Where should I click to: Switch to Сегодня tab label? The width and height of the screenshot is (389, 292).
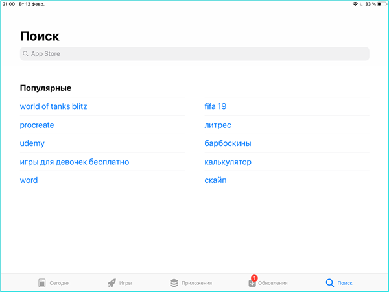60,283
